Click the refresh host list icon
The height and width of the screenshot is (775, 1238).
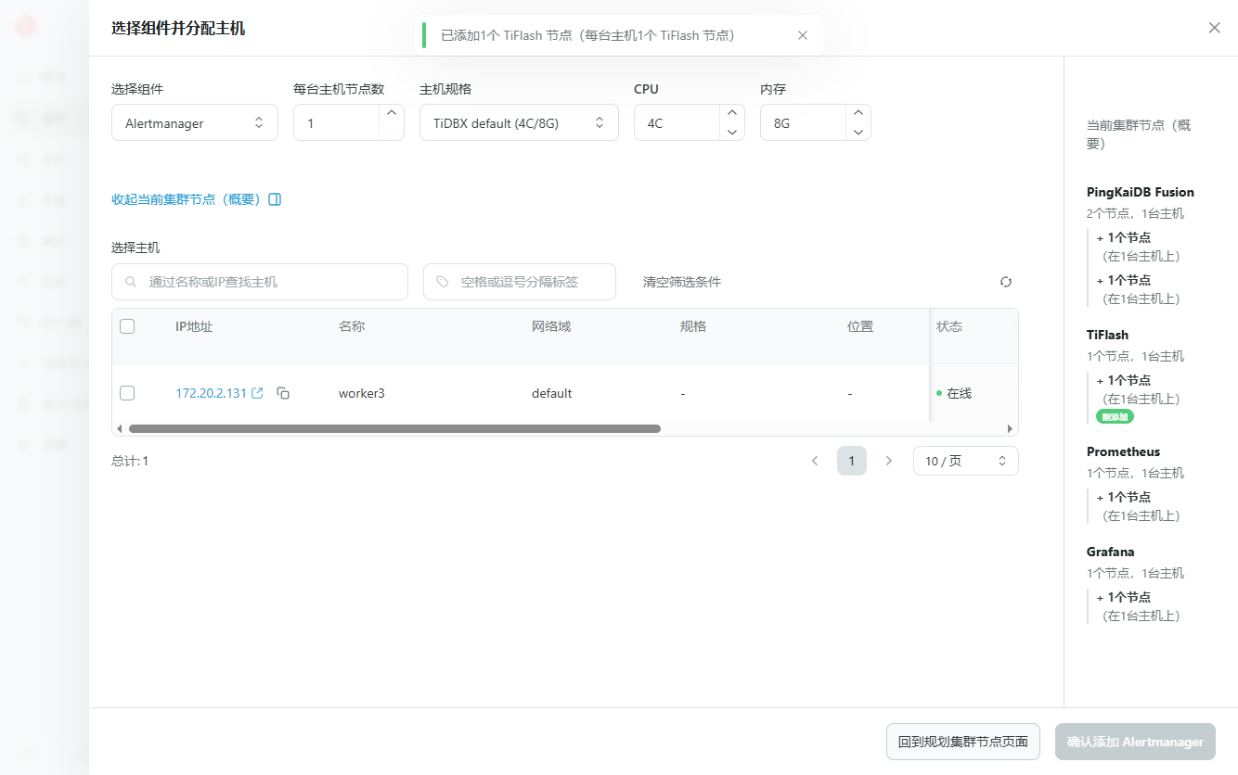pyautogui.click(x=1005, y=282)
